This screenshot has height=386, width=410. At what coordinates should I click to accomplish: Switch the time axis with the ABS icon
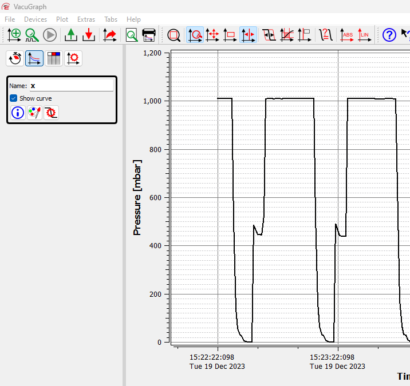tap(346, 35)
